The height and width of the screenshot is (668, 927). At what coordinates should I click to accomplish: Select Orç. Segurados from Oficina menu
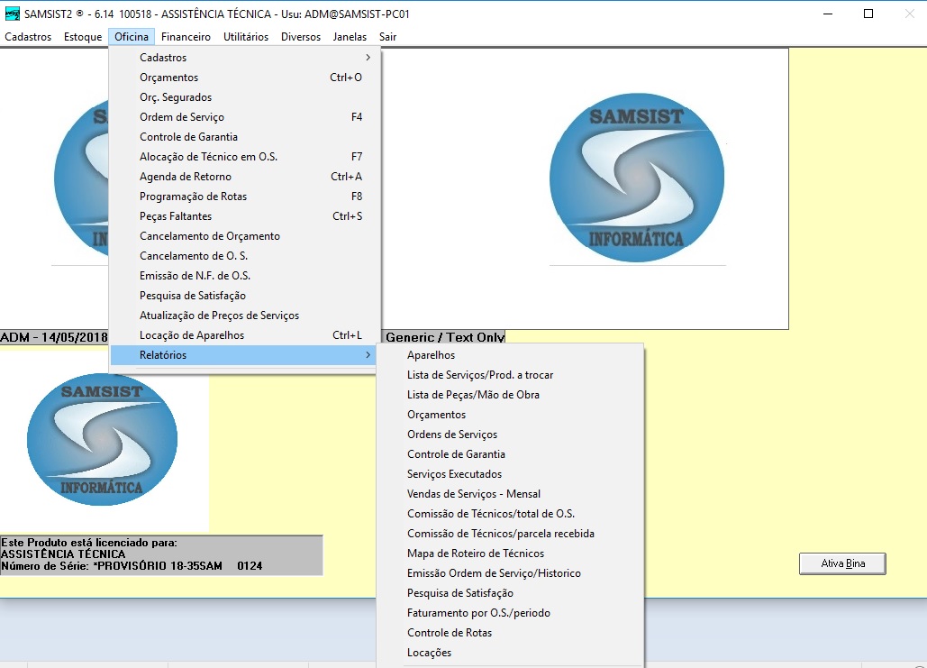coord(243,97)
